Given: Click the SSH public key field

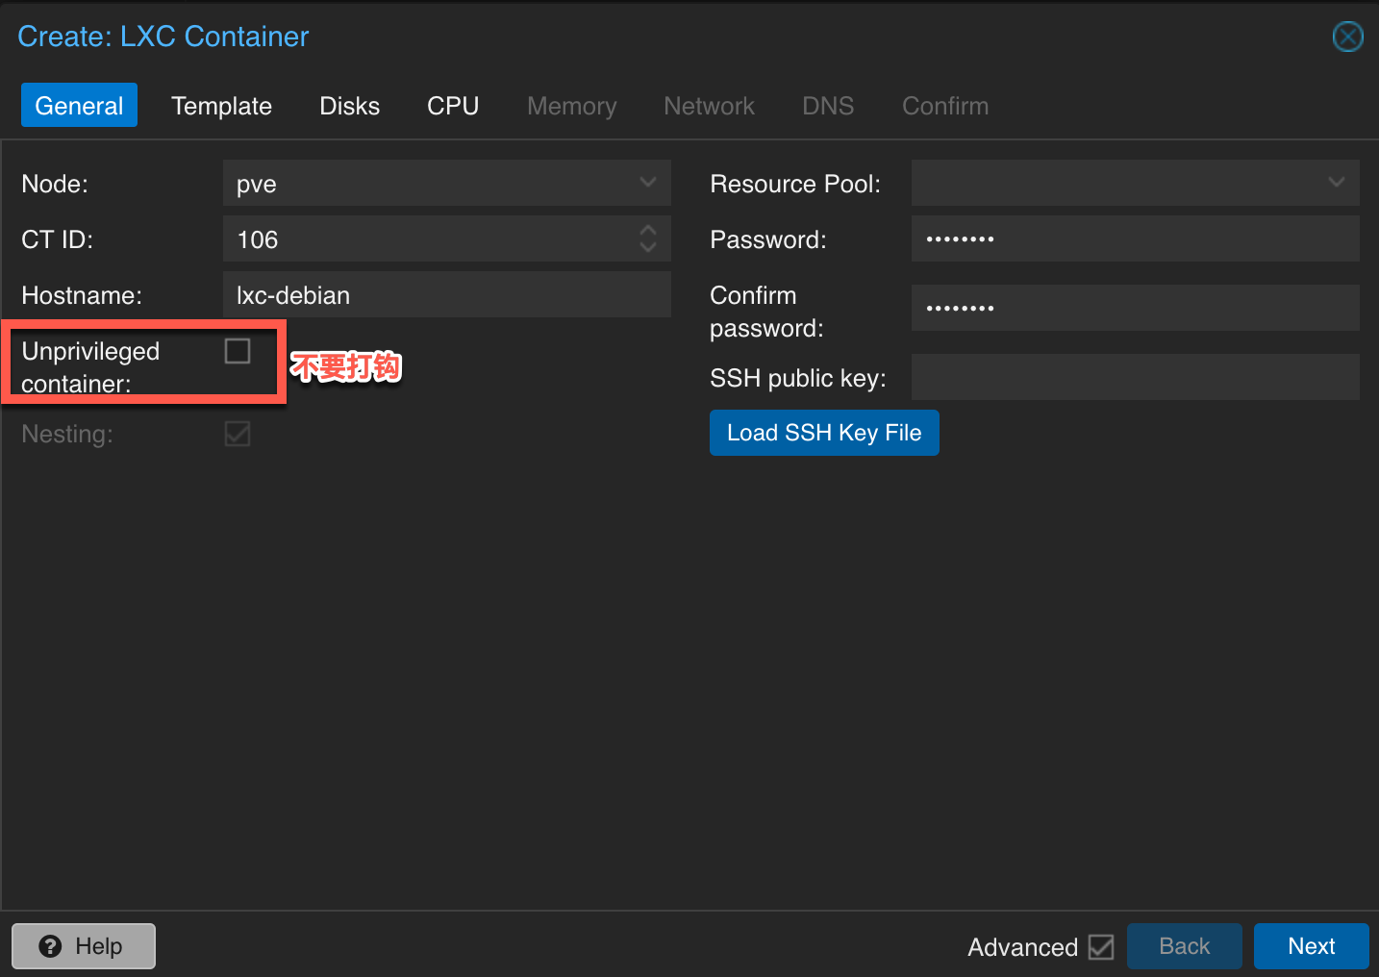Looking at the screenshot, I should (x=1135, y=377).
